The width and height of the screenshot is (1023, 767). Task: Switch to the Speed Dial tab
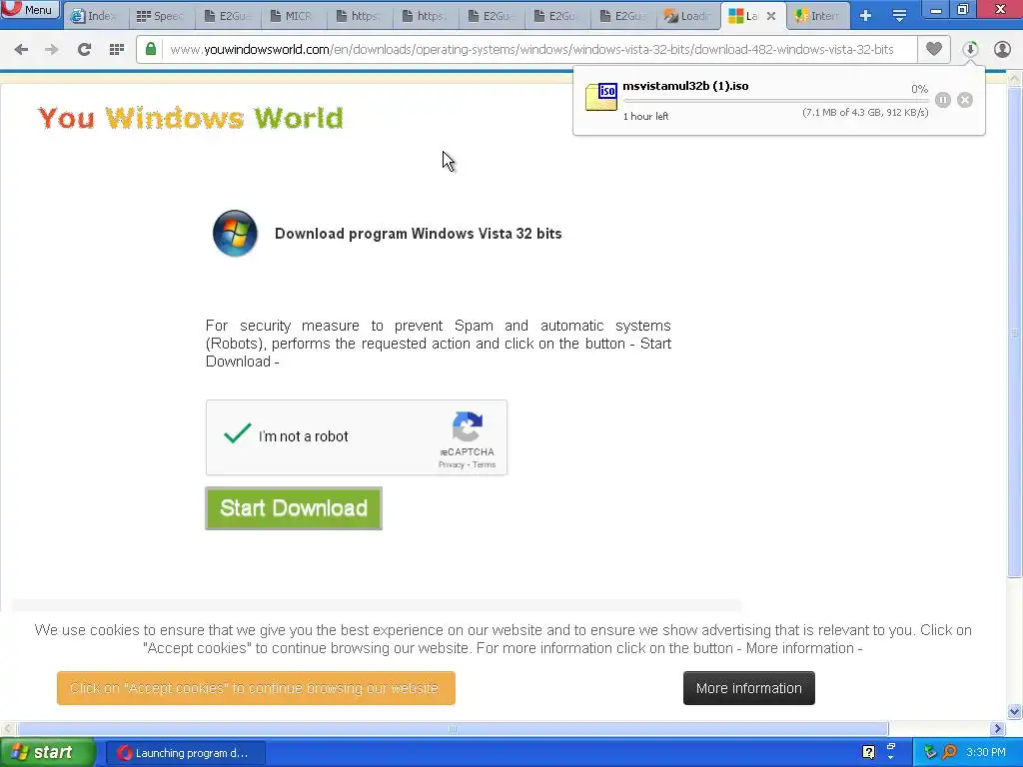point(161,16)
